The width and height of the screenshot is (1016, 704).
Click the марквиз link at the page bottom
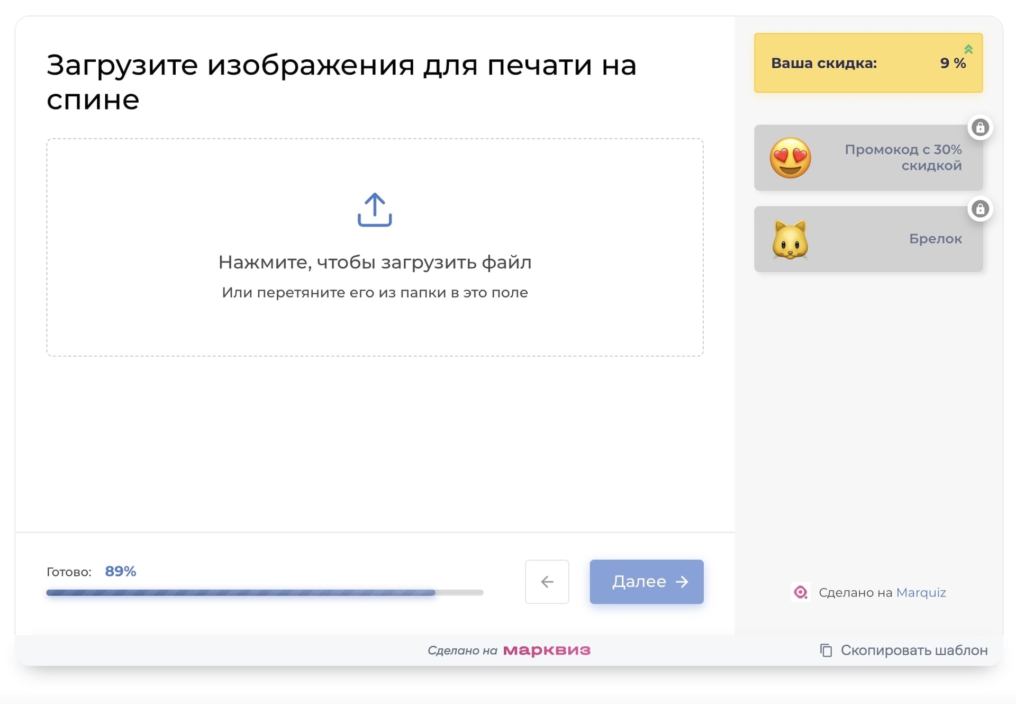tap(548, 649)
